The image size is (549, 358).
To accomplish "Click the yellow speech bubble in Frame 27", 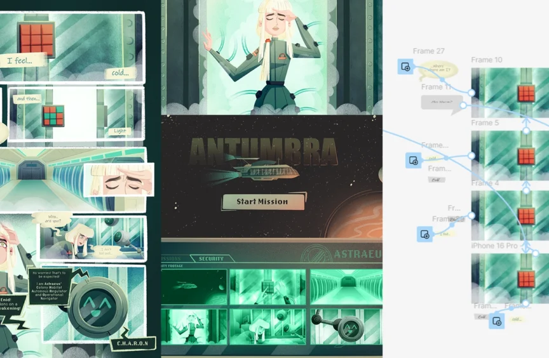I will 438,70.
